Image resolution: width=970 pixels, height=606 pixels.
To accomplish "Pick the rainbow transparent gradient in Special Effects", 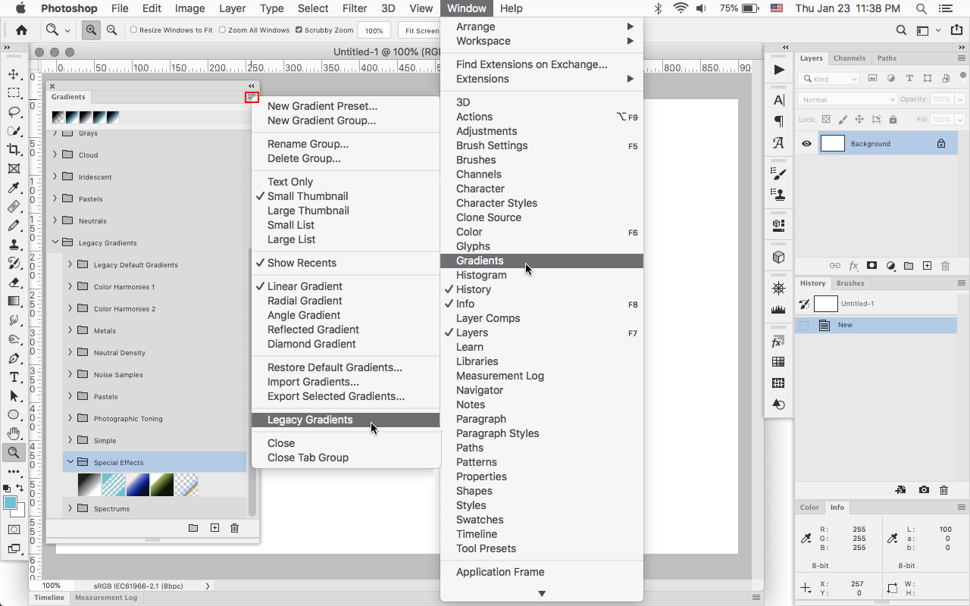I will pyautogui.click(x=186, y=485).
